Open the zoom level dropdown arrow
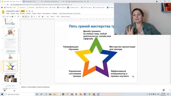This screenshot has width=171, height=96. coord(20,17)
